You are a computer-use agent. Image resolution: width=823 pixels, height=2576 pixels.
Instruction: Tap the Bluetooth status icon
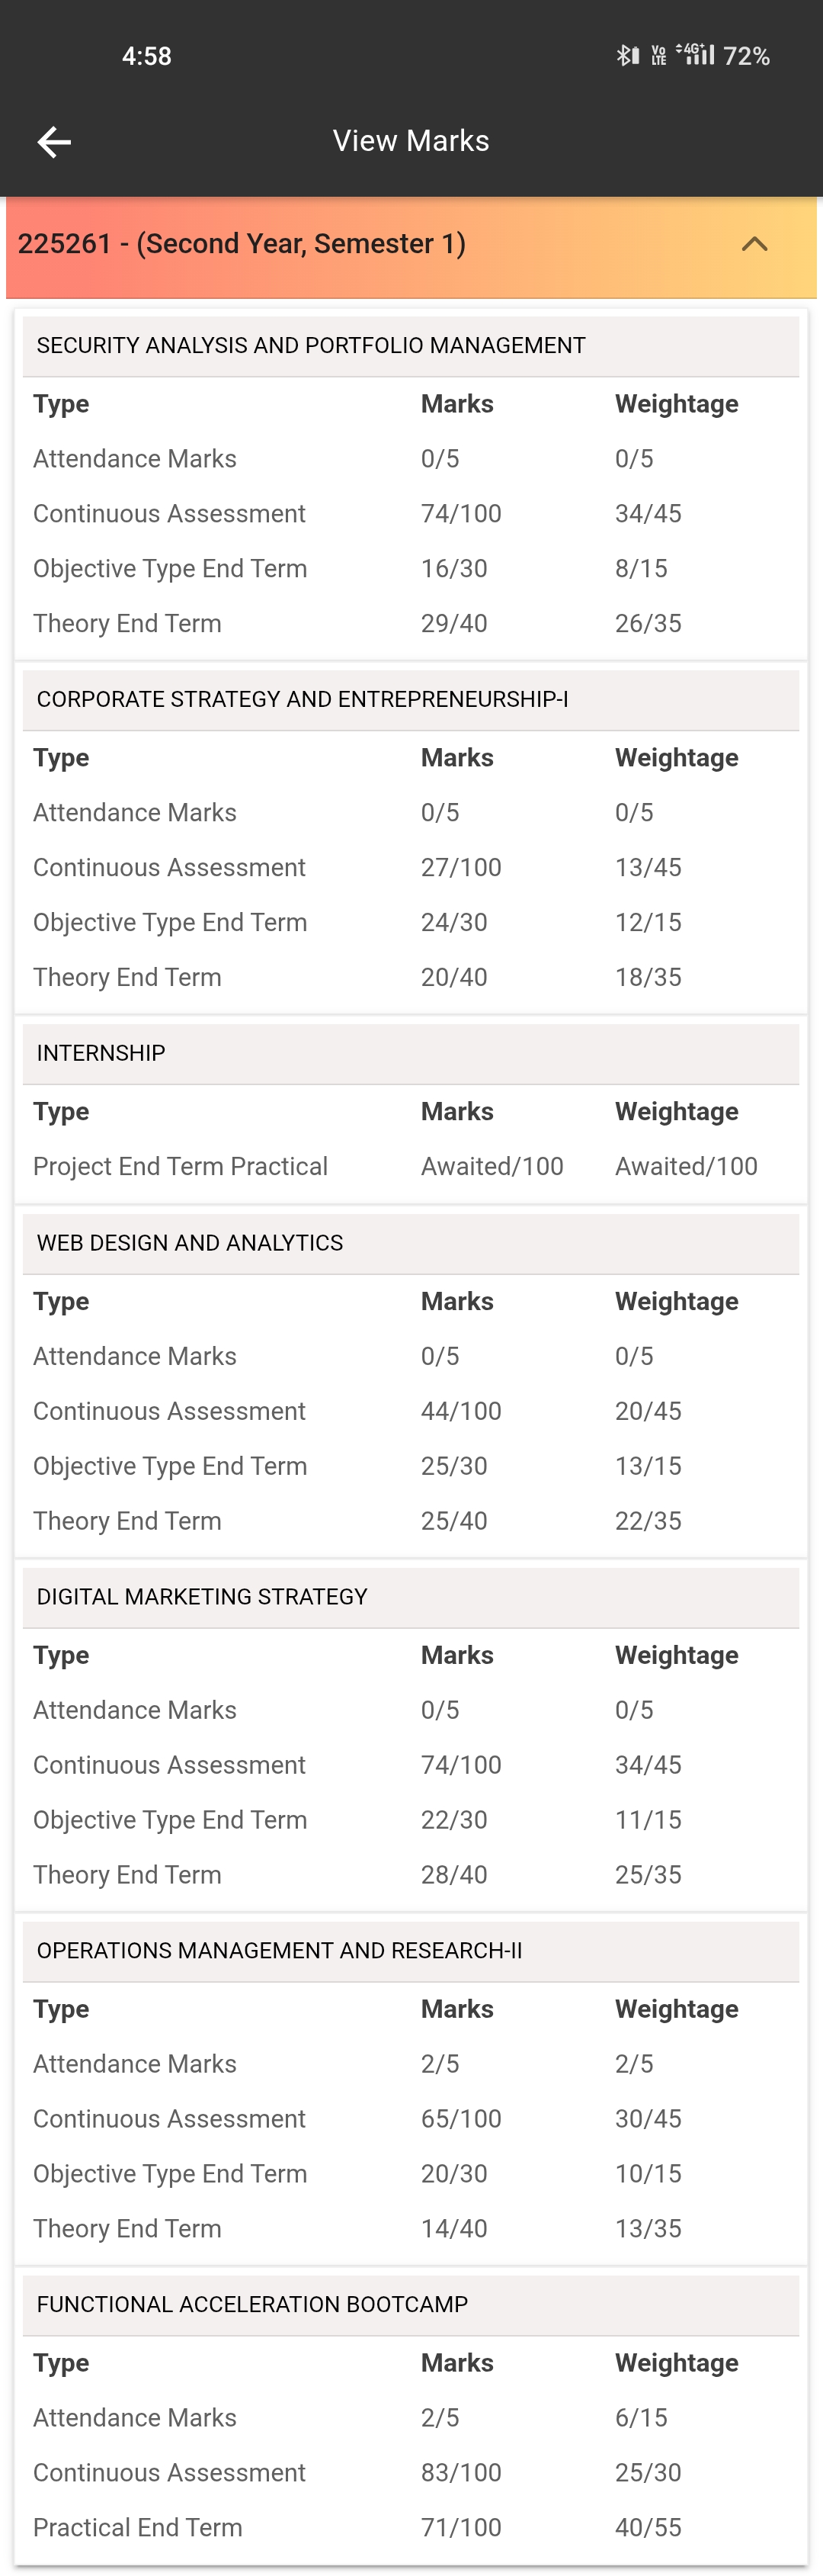click(627, 56)
